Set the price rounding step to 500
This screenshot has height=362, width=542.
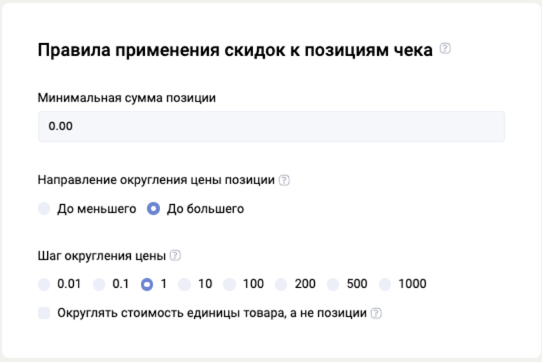(333, 284)
